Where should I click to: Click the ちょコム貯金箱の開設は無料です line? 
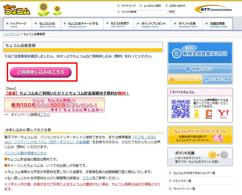click(x=31, y=159)
